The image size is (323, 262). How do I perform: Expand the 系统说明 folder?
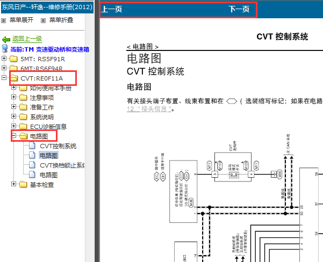pyautogui.click(x=13, y=116)
